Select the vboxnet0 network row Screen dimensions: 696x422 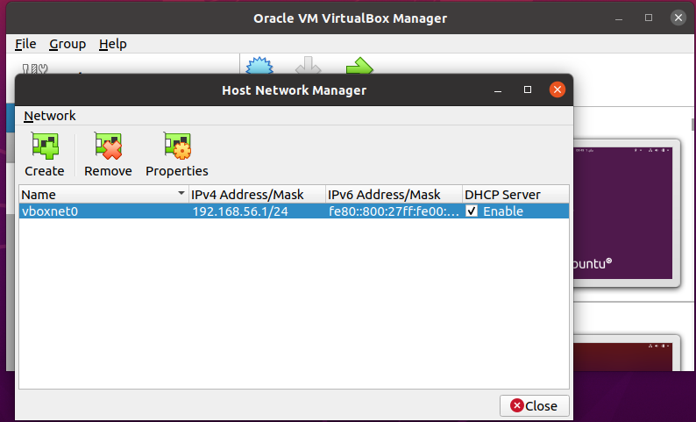pyautogui.click(x=294, y=211)
